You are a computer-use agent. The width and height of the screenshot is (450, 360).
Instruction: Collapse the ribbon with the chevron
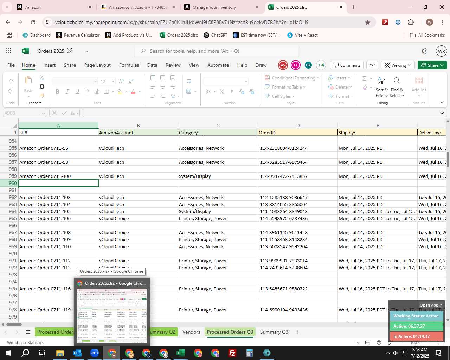442,103
